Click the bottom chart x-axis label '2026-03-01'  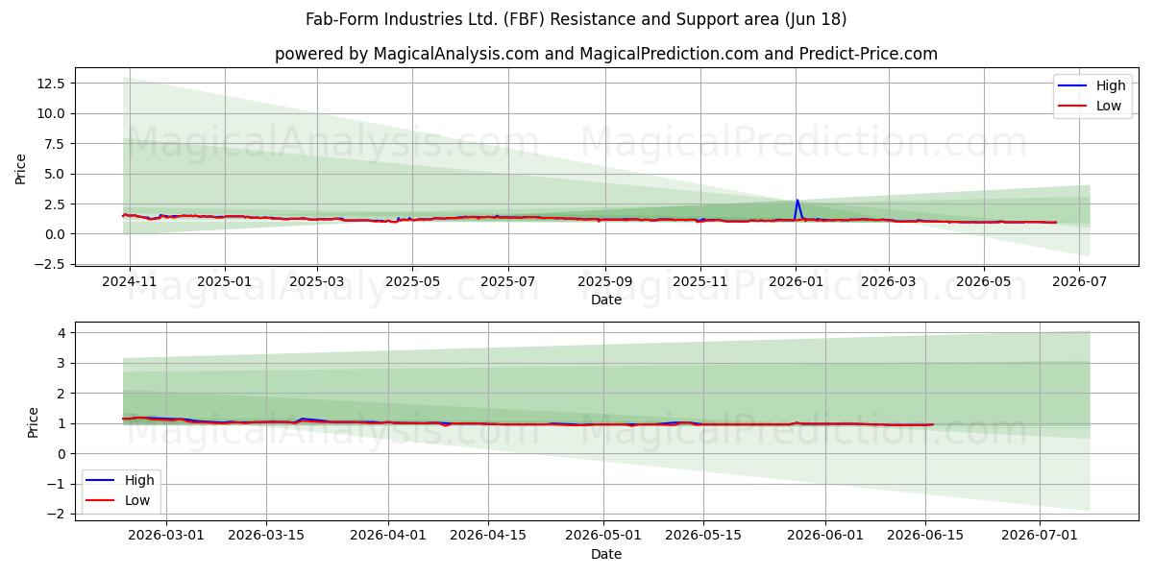point(166,536)
